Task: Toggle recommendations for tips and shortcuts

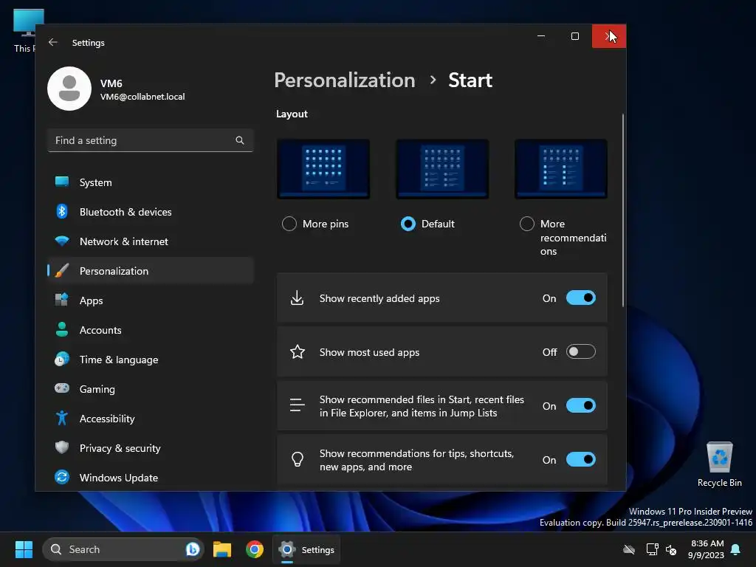Action: (580, 459)
